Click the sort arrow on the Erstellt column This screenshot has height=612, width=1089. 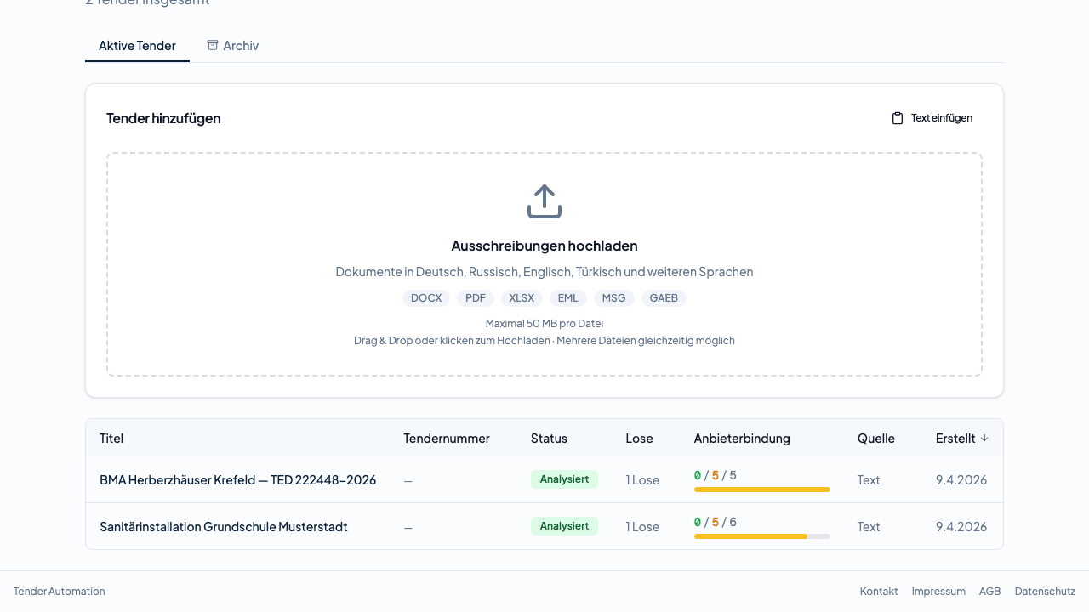tap(984, 438)
